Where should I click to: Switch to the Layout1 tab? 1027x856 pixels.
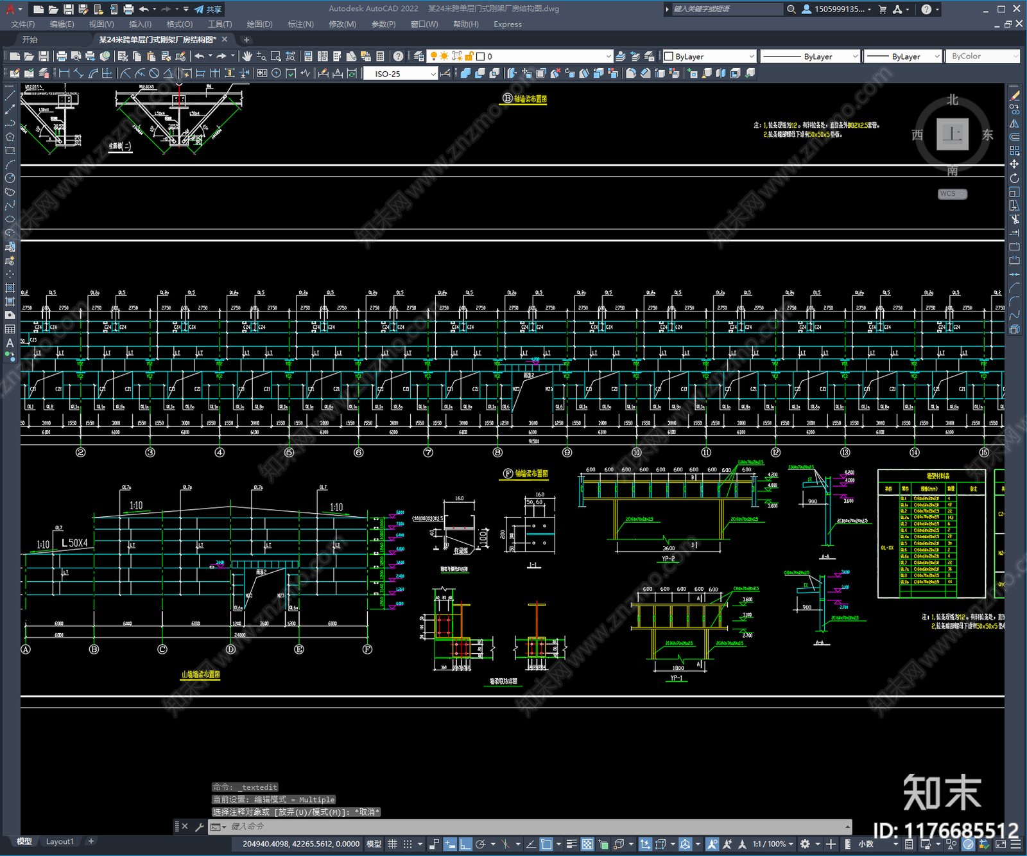[x=60, y=841]
